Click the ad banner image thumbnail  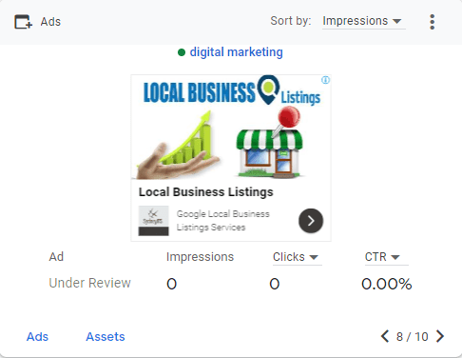(231, 127)
